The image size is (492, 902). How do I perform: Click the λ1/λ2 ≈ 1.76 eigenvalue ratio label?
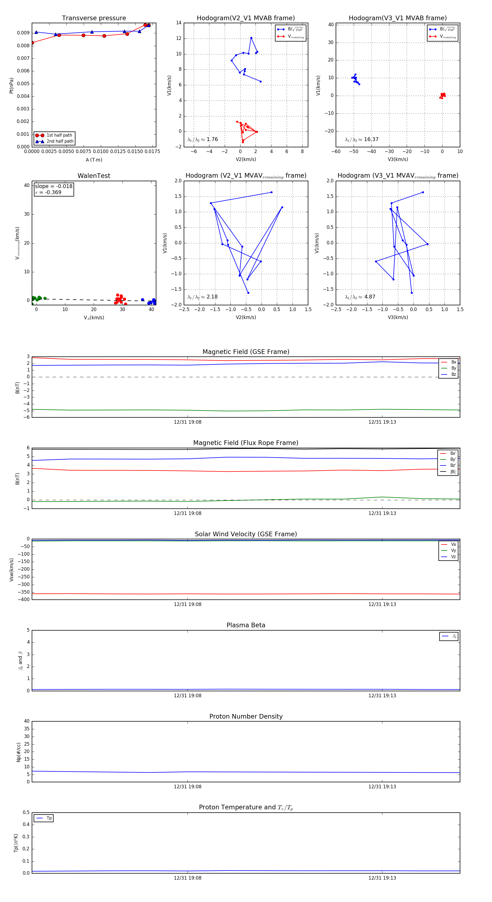[x=202, y=139]
